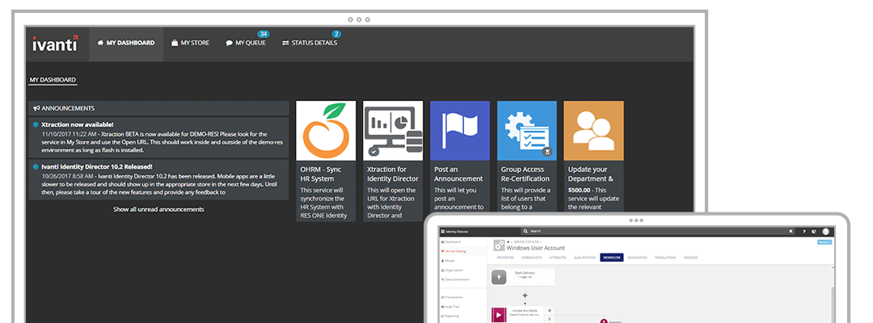Open the Update your Department people tile

click(593, 131)
